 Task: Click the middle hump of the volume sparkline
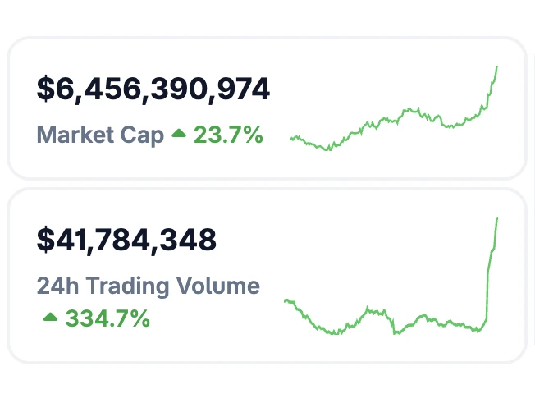[x=374, y=310]
